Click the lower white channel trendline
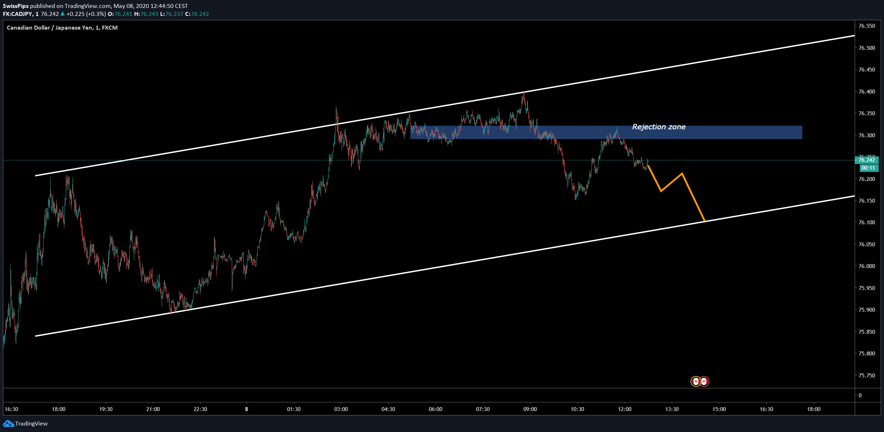 [x=445, y=266]
